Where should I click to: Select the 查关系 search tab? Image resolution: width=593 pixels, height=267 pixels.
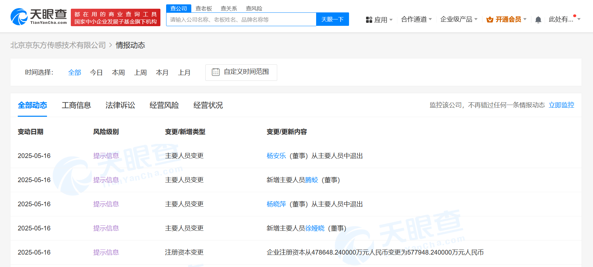point(229,8)
